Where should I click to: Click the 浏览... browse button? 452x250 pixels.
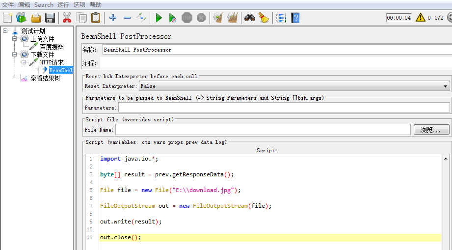431,130
